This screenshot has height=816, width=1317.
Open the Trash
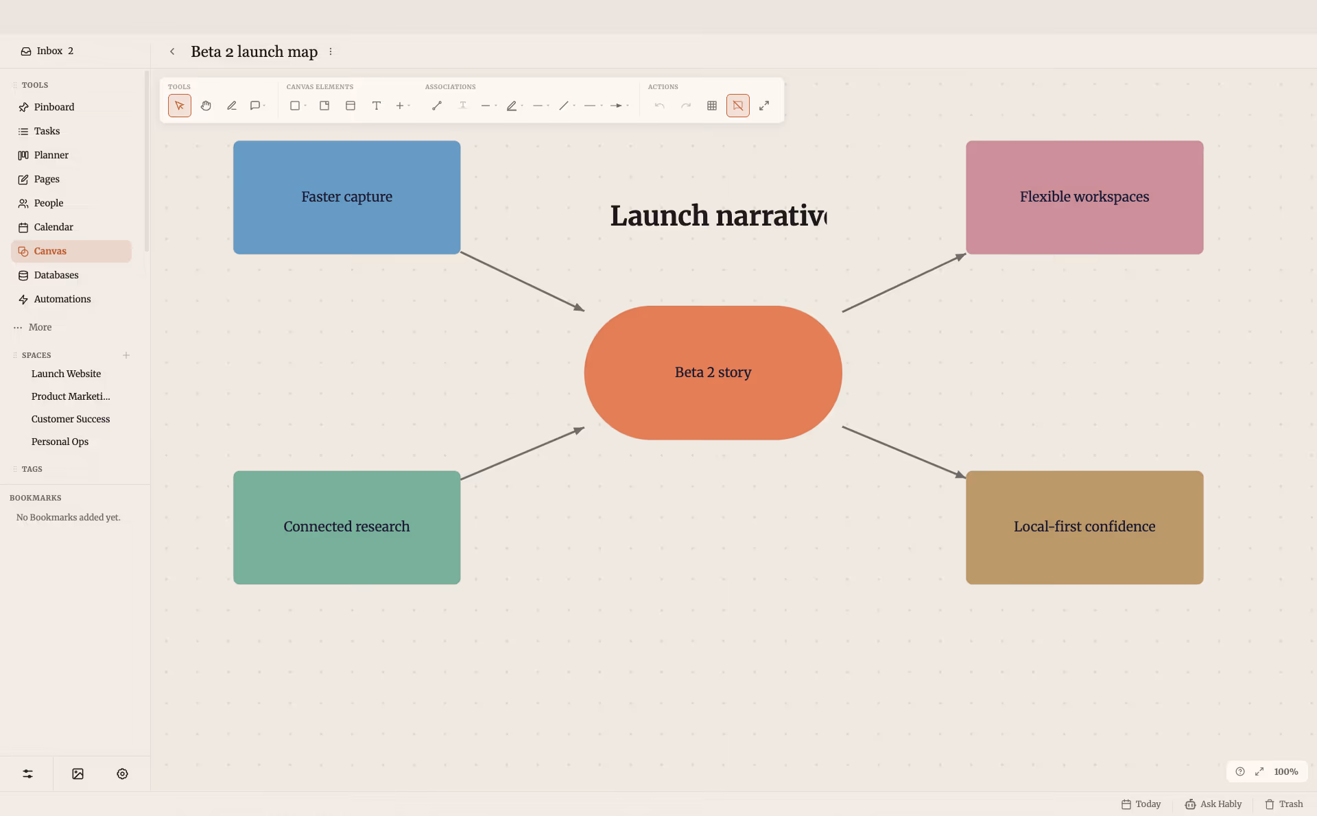1283,804
